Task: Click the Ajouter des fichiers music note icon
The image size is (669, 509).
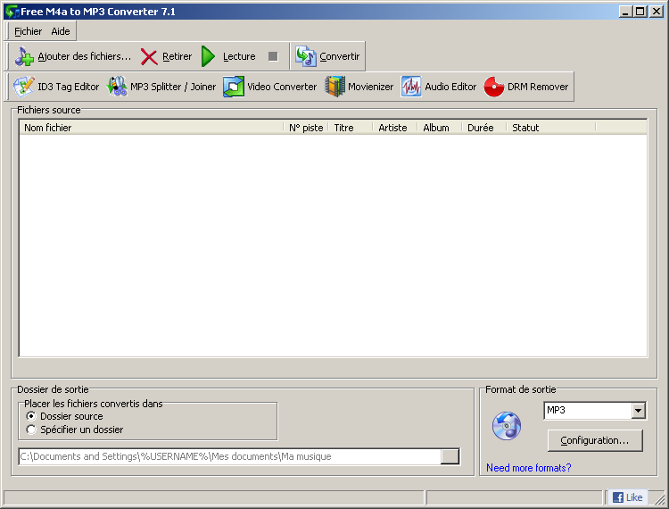Action: [x=24, y=56]
